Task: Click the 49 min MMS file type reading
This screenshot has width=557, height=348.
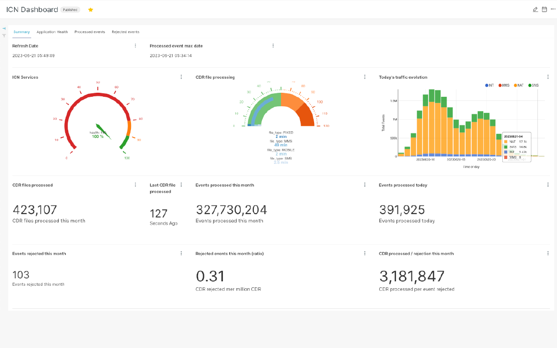Action: point(281,145)
